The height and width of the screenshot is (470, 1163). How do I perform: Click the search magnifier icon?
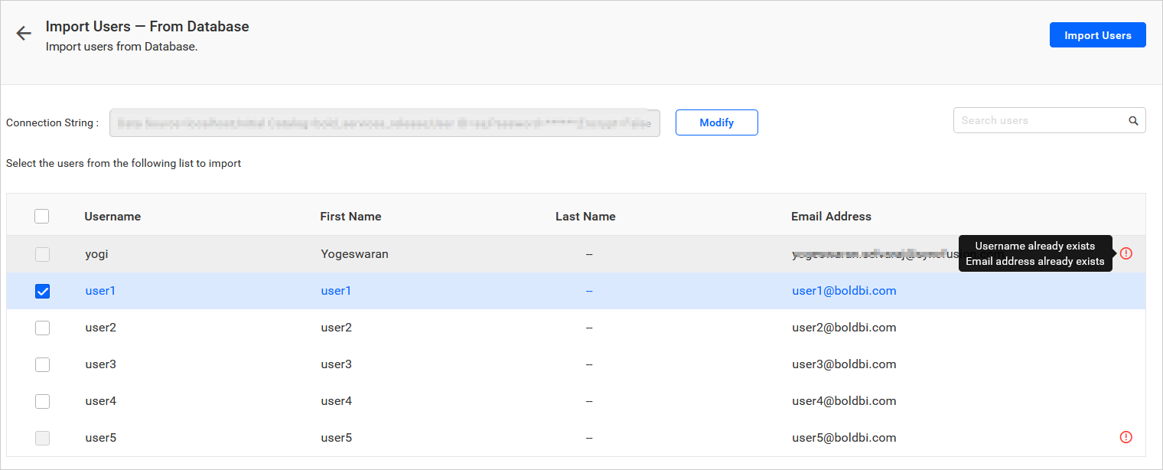pos(1133,121)
